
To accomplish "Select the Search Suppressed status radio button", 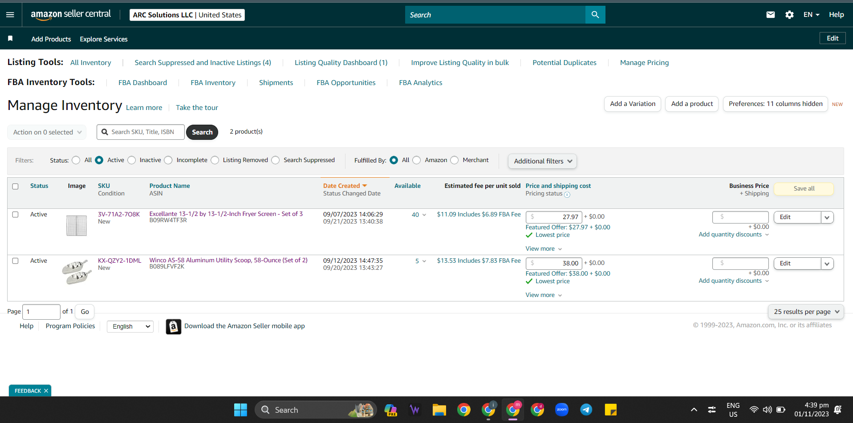I will (x=276, y=160).
